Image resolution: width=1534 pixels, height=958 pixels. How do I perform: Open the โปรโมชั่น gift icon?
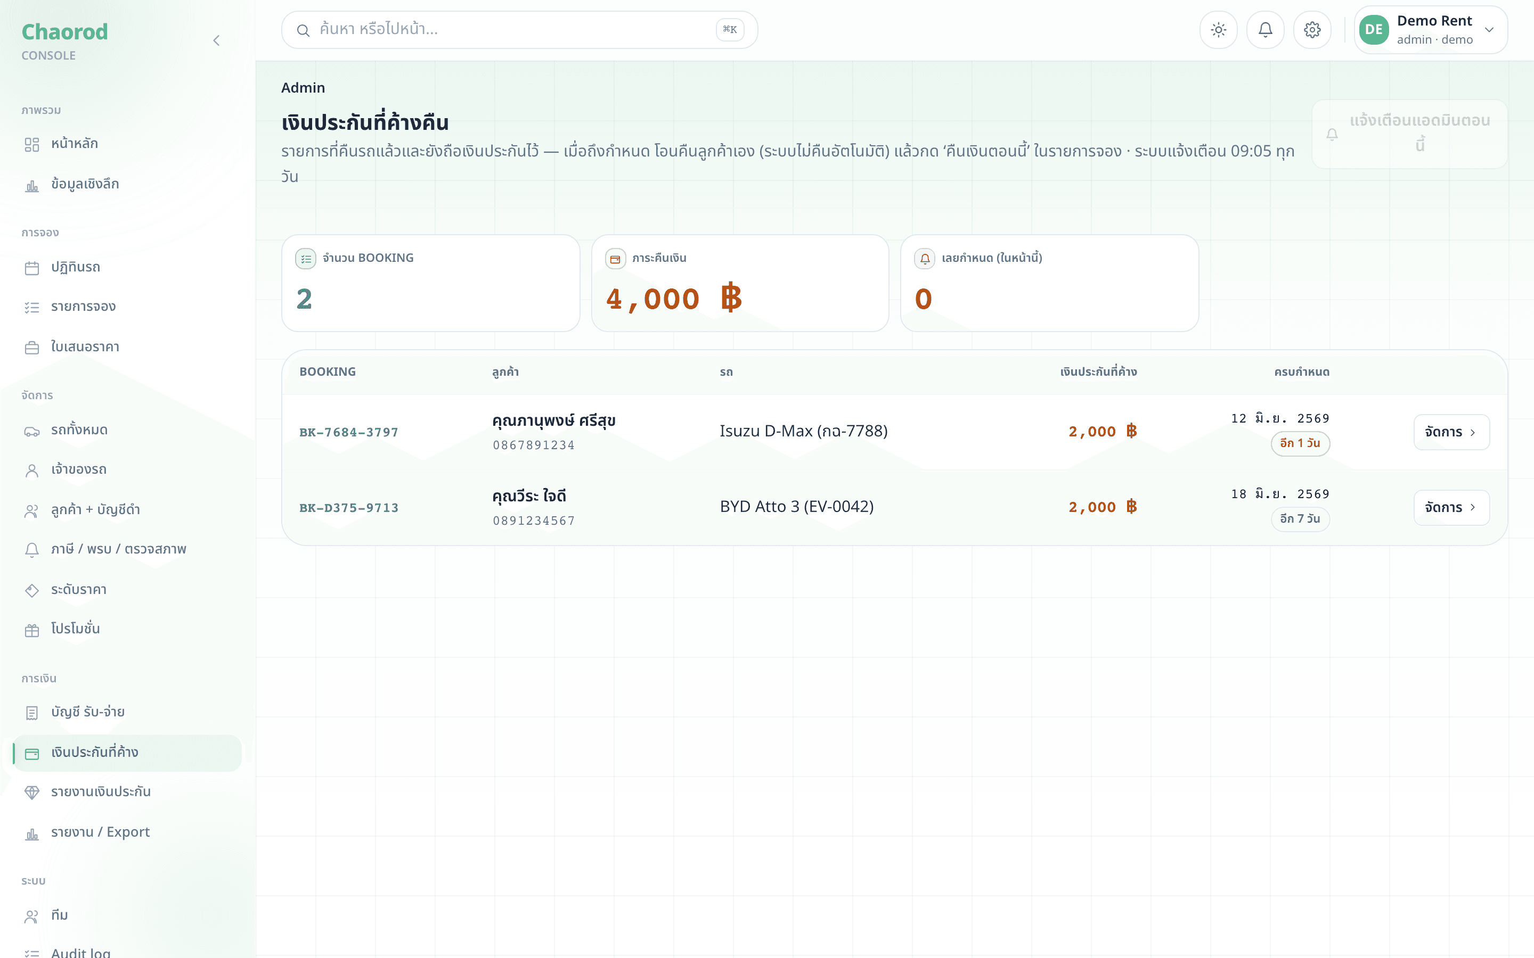pos(32,631)
